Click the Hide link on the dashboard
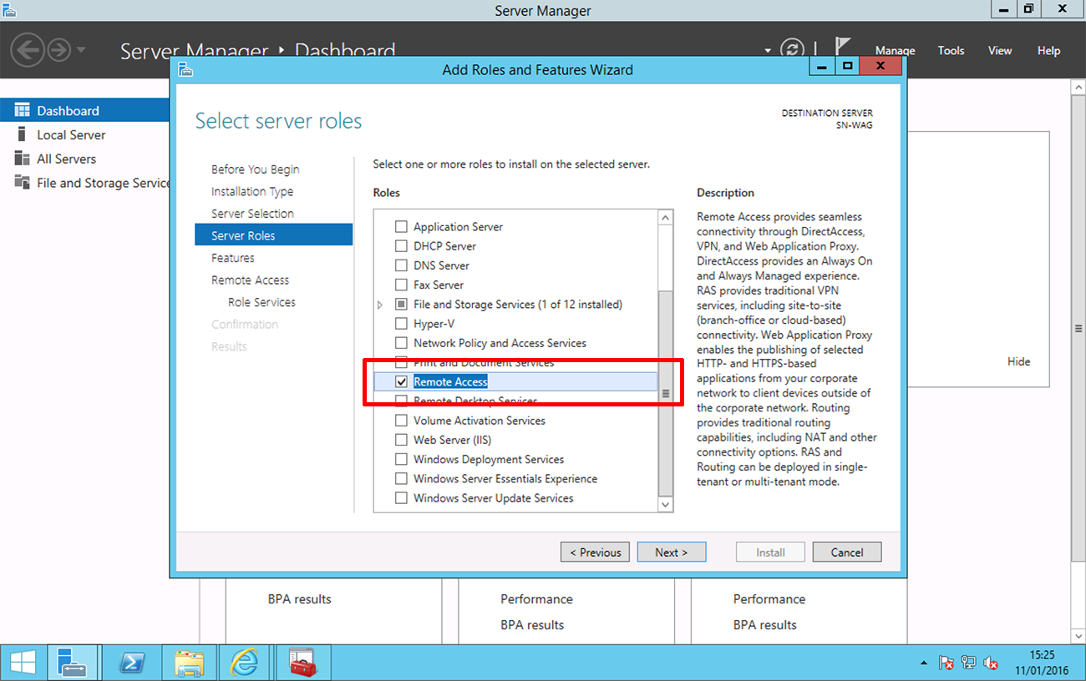The height and width of the screenshot is (681, 1086). coord(1019,361)
